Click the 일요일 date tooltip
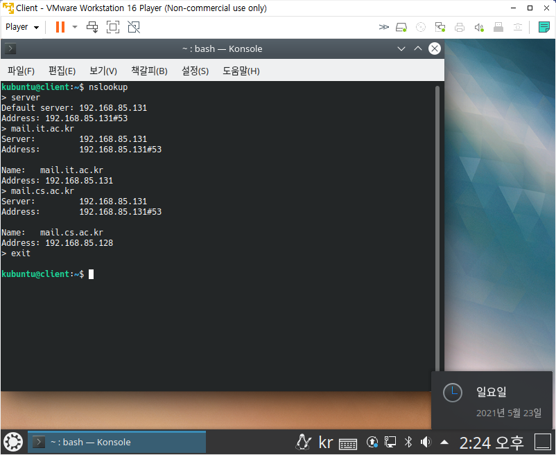The height and width of the screenshot is (455, 556). (492, 400)
